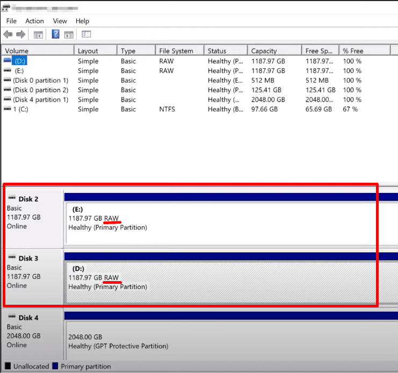The height and width of the screenshot is (373, 398).
Task: Click the Disk 4 drive icon in graphical pane
Action: [x=12, y=317]
